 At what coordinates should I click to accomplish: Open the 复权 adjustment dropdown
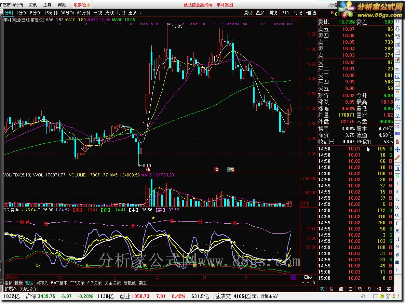[x=248, y=13]
